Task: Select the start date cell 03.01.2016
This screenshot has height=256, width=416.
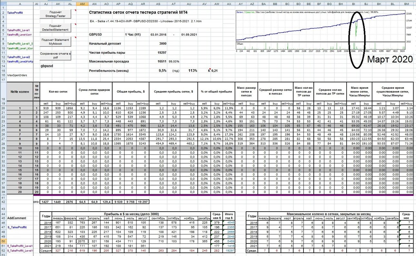Action: click(x=158, y=34)
